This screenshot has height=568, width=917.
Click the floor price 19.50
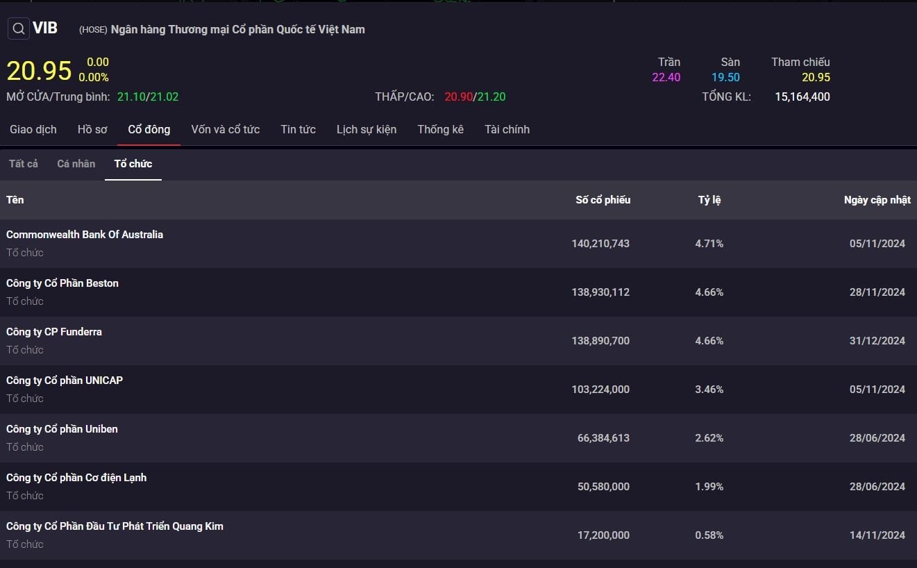coord(725,77)
